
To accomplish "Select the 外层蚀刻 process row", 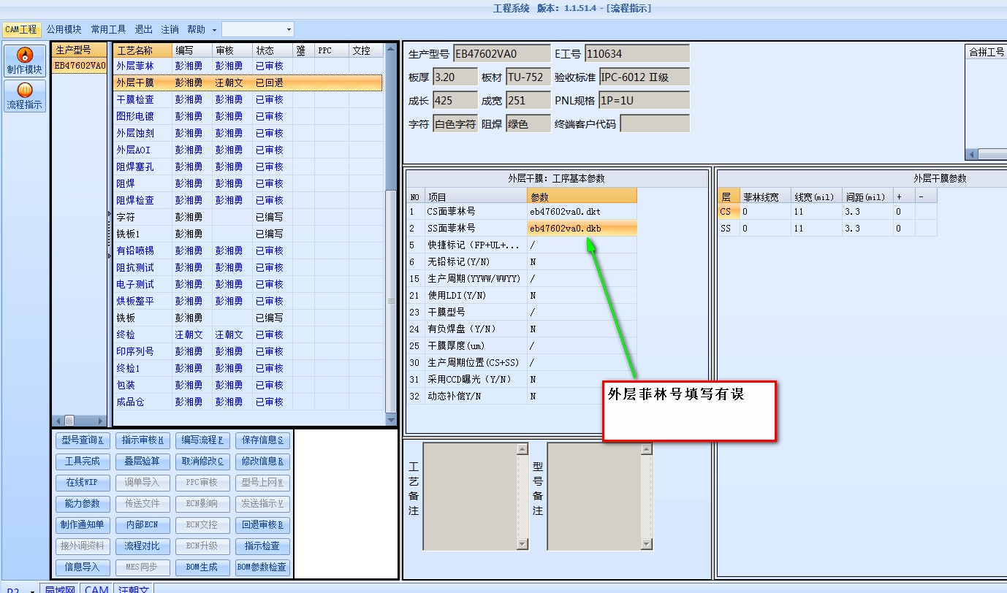I will (x=248, y=133).
